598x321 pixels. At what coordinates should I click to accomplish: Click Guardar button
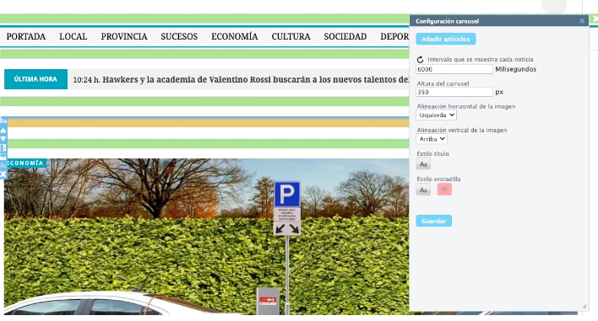coord(433,221)
